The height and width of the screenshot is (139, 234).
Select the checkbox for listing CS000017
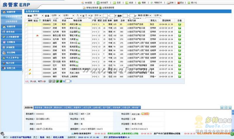coord(26,28)
